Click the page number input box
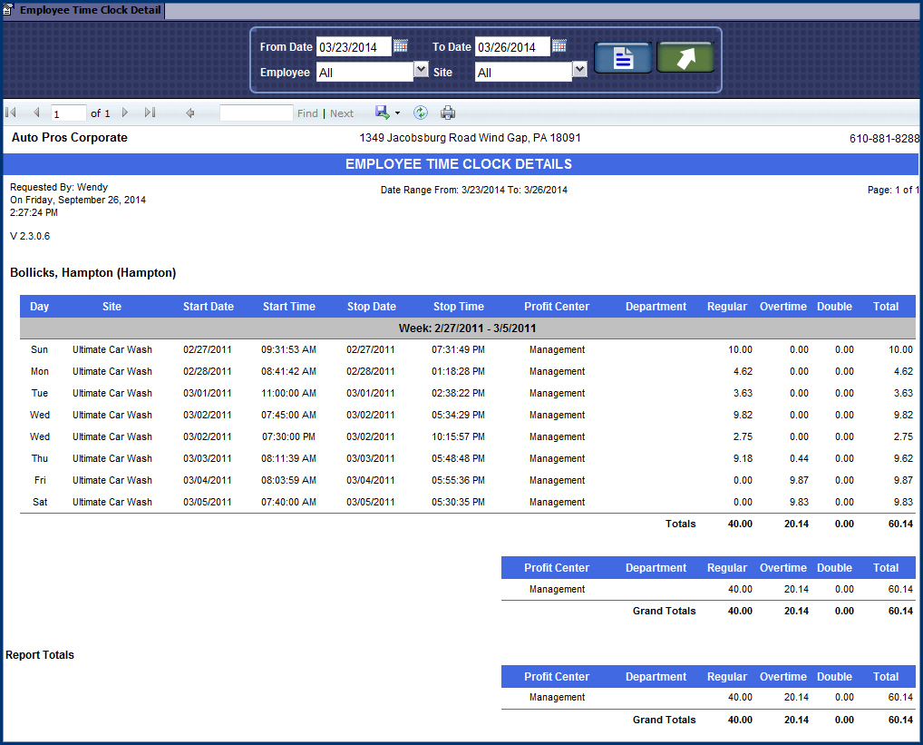Image resolution: width=923 pixels, height=745 pixels. pyautogui.click(x=67, y=113)
